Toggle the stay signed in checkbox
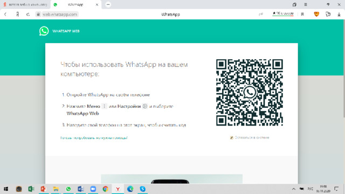The image size is (345, 194). click(x=231, y=138)
